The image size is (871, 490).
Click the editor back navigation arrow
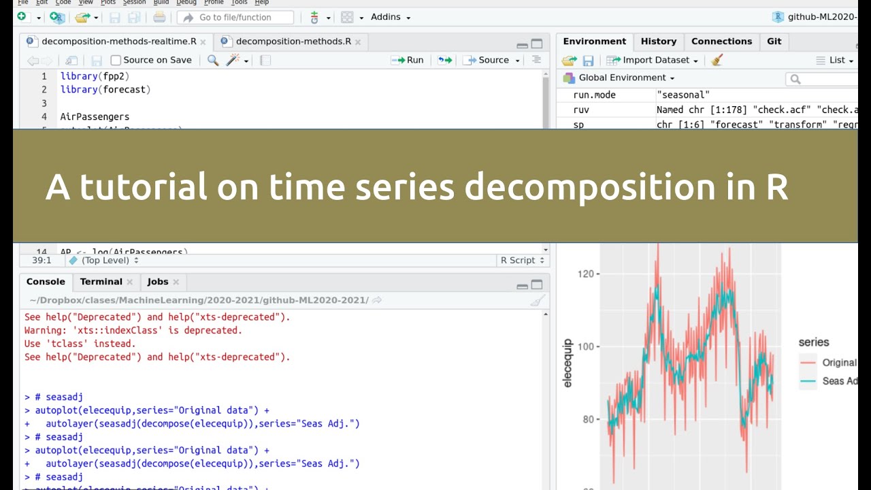(x=32, y=61)
